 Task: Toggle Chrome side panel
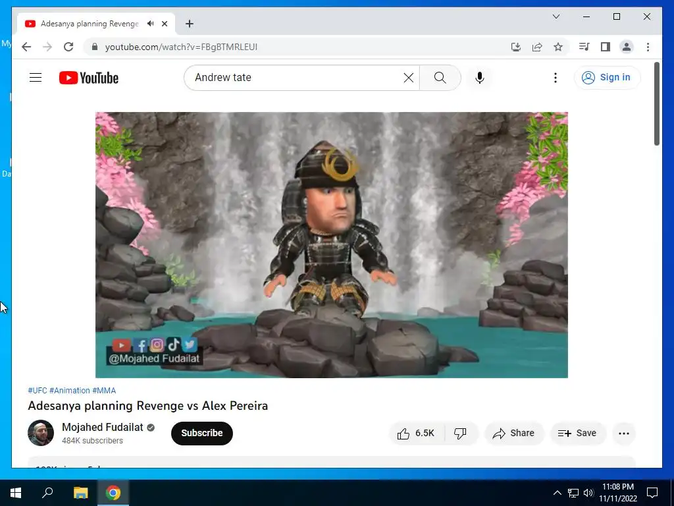(x=606, y=47)
